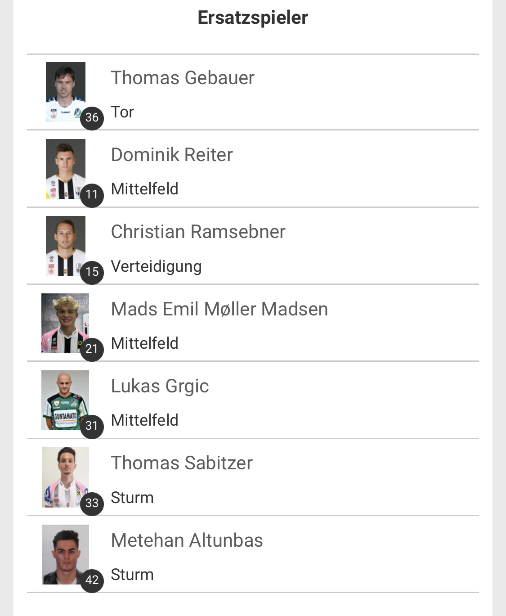Click the number 36 jersey badge
The width and height of the screenshot is (506, 616).
[92, 118]
